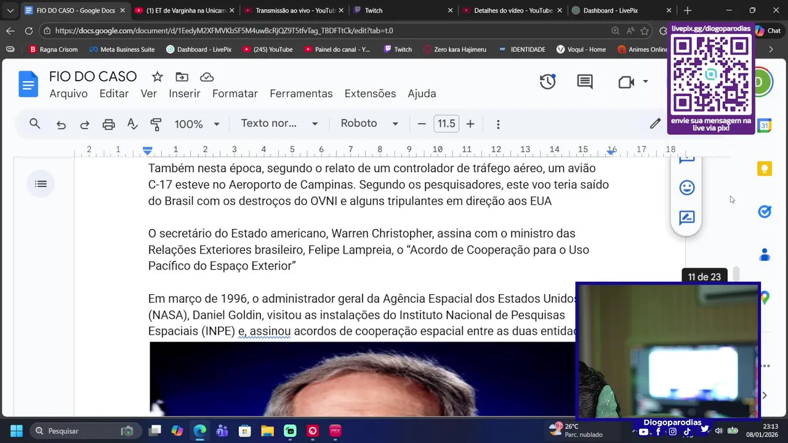The image size is (788, 443).
Task: Check the cloud save status icon
Action: click(207, 77)
